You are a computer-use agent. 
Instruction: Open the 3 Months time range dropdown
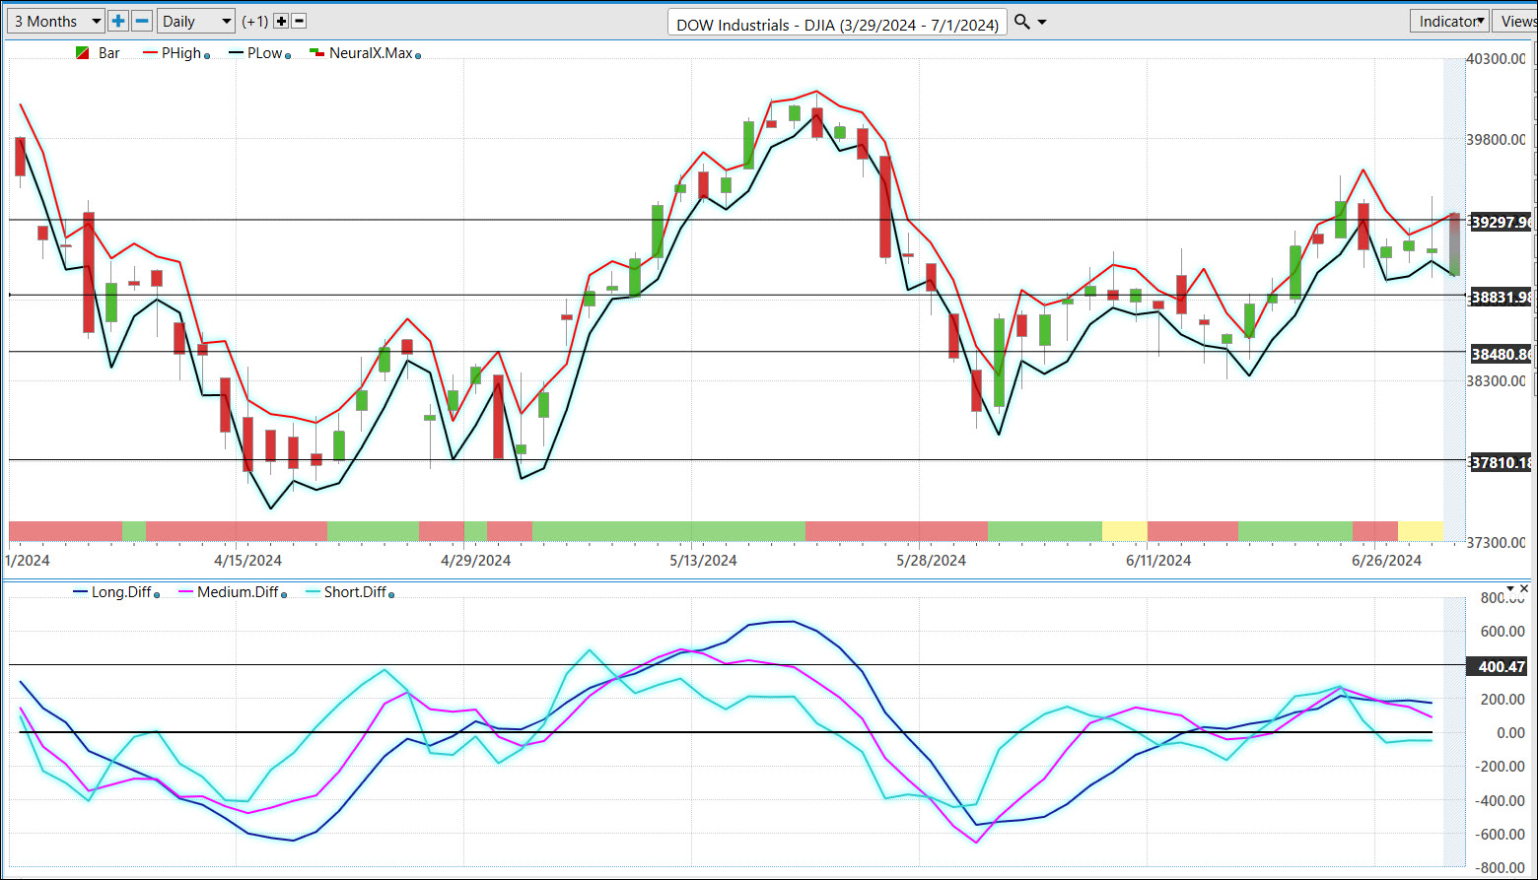[x=56, y=21]
